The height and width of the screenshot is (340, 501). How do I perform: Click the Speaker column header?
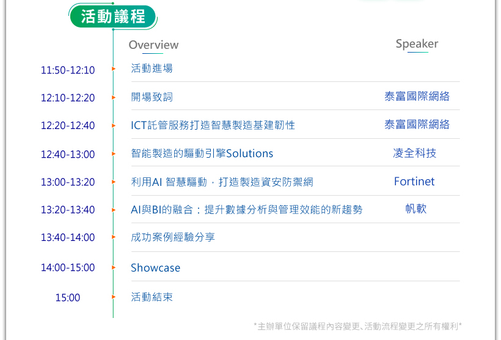417,44
